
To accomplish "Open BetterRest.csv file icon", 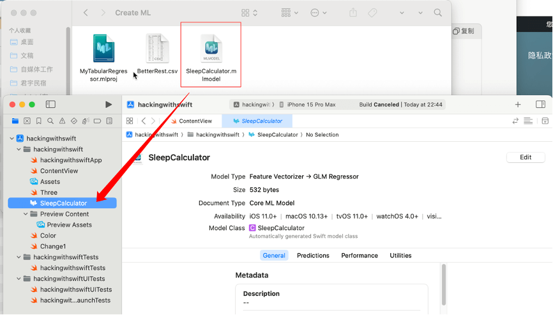I will [x=157, y=49].
